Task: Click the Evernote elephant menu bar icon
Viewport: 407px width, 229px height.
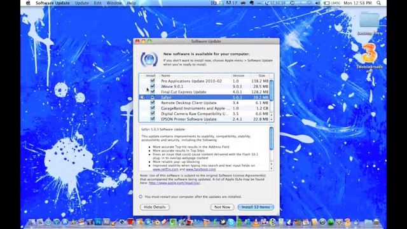Action: 252,3
